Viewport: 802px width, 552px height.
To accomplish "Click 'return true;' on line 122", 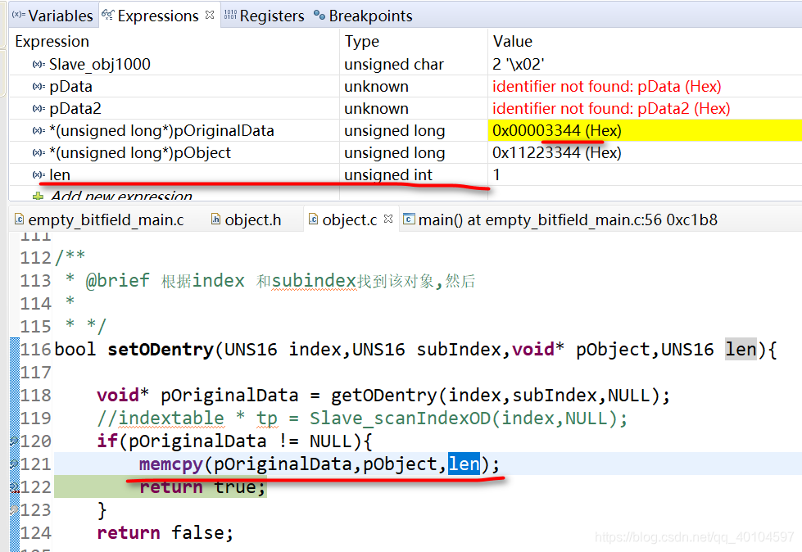I will (x=202, y=487).
